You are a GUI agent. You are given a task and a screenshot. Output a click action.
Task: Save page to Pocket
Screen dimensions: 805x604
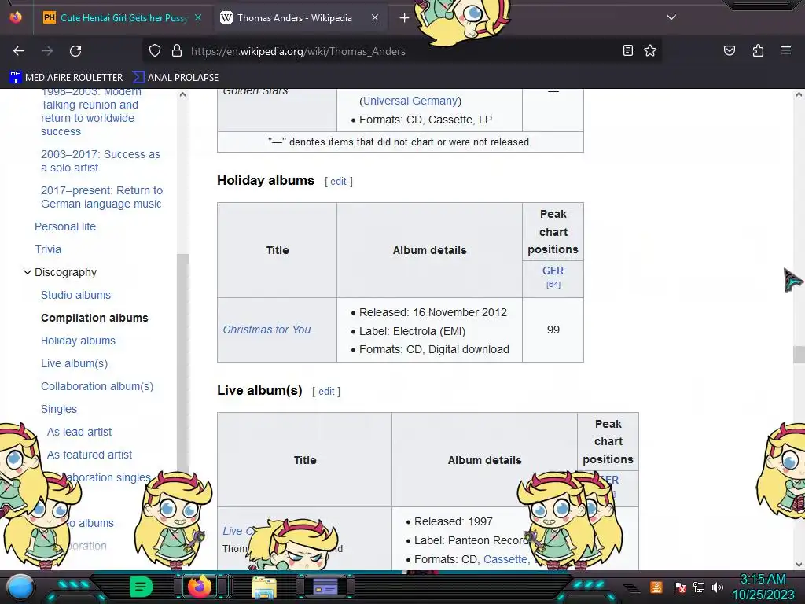pyautogui.click(x=730, y=50)
